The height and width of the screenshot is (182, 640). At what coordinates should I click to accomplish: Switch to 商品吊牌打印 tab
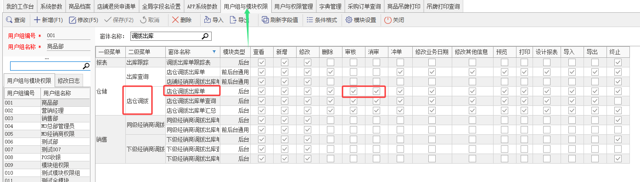(x=404, y=6)
